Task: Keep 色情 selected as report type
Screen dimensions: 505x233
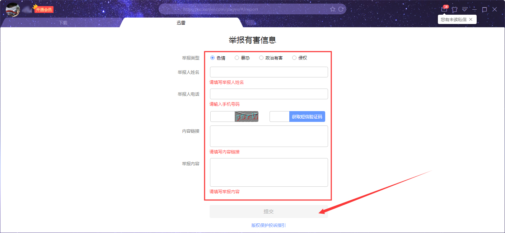Action: click(213, 57)
